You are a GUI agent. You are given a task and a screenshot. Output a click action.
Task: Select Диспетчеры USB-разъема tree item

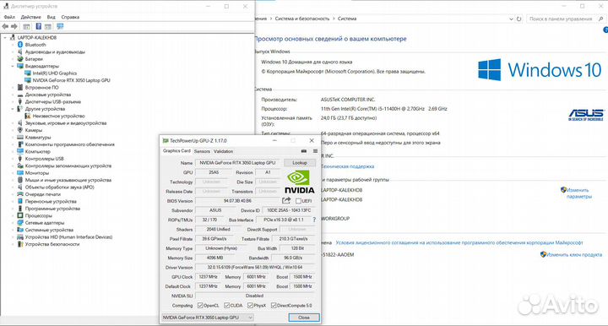click(x=52, y=102)
